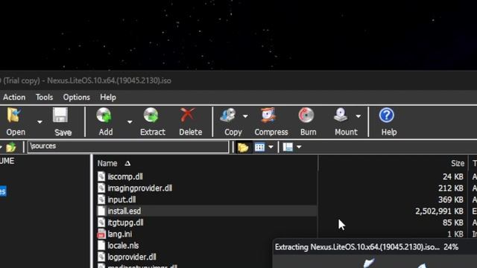Select the locale.nls file
The height and width of the screenshot is (268, 477).
123,246
